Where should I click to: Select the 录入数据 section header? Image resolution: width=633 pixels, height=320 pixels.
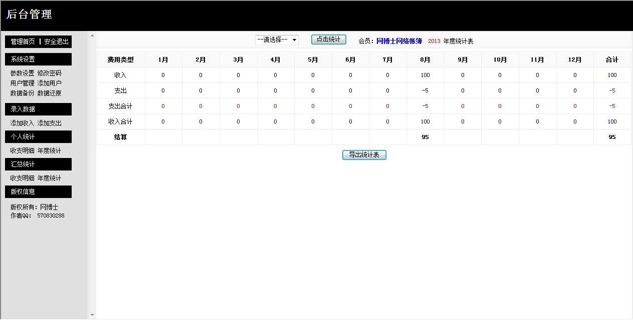click(38, 109)
